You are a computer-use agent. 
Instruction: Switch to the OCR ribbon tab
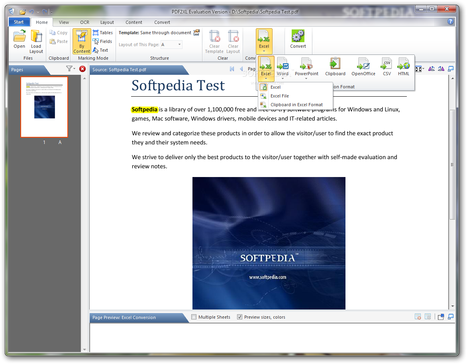click(84, 22)
